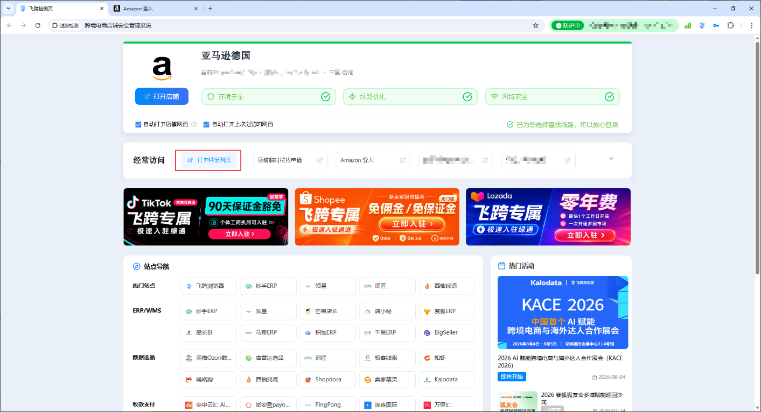Open 万里汇 in 收款支付
This screenshot has width=761, height=412.
click(x=447, y=404)
